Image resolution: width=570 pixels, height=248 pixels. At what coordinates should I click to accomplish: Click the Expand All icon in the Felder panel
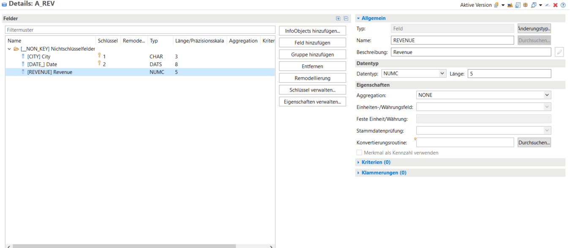(338, 18)
